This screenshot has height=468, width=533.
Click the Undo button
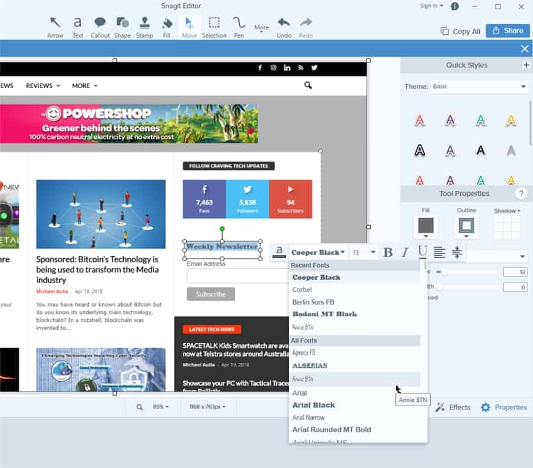(x=284, y=28)
